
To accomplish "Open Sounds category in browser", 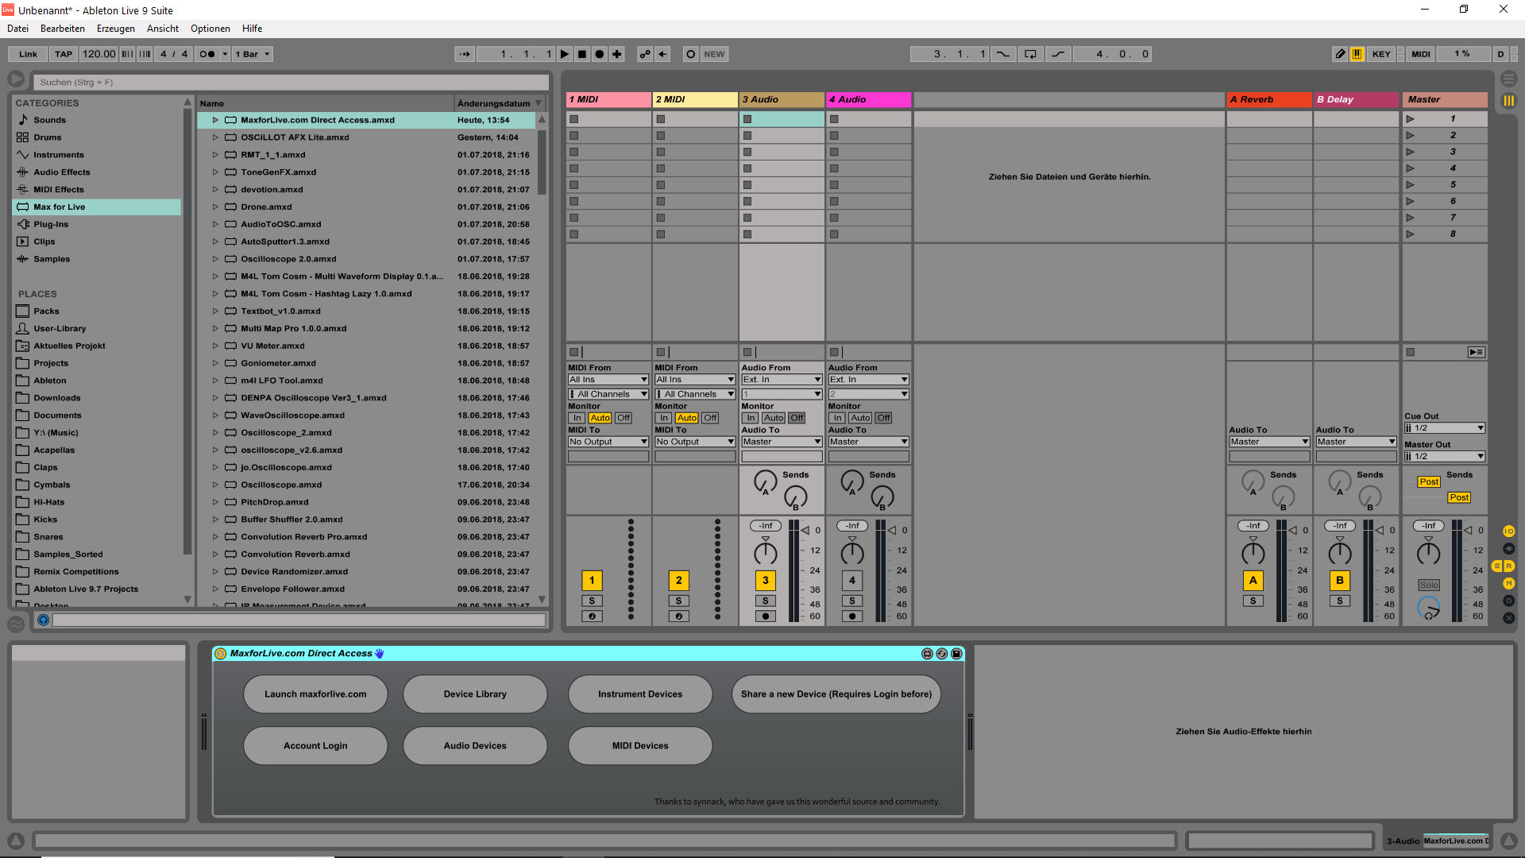I will point(49,120).
